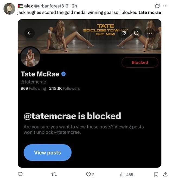The width and height of the screenshot is (172, 180).
Task: Like the post with heart icon
Action: click(88, 174)
